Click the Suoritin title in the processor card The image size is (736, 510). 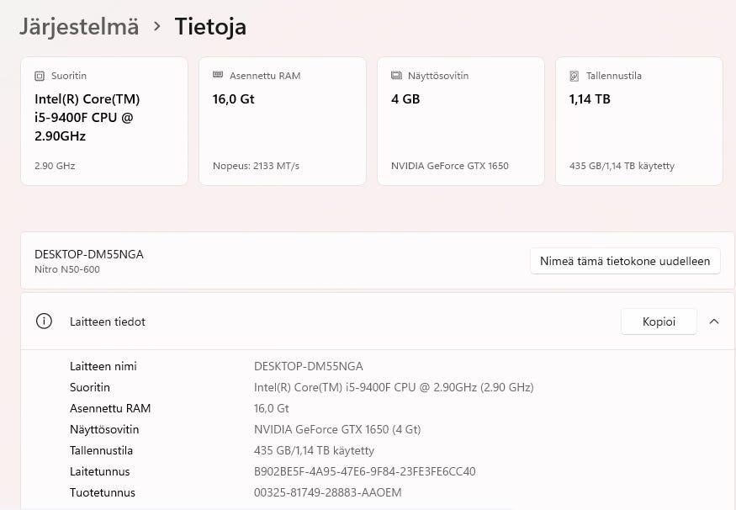(x=69, y=76)
